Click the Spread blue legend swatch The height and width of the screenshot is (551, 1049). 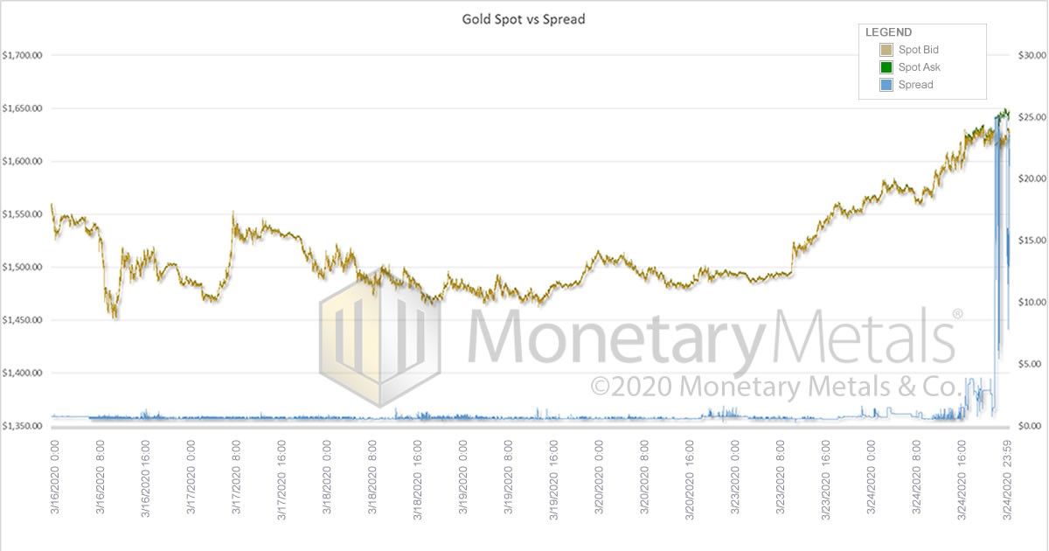coord(886,85)
